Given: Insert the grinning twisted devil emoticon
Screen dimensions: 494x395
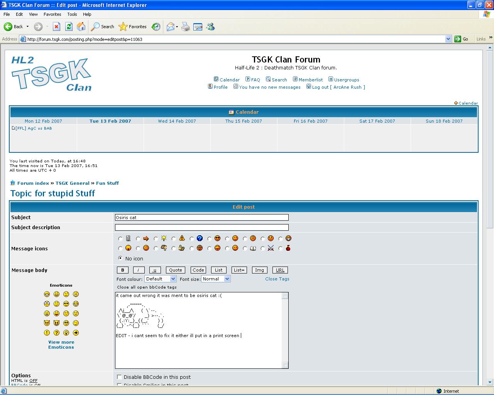Looking at the screenshot, I should (56, 323).
